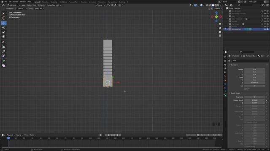Toggle the Lock checkbox under Roll
The width and height of the screenshot is (270, 151).
click(x=245, y=89)
